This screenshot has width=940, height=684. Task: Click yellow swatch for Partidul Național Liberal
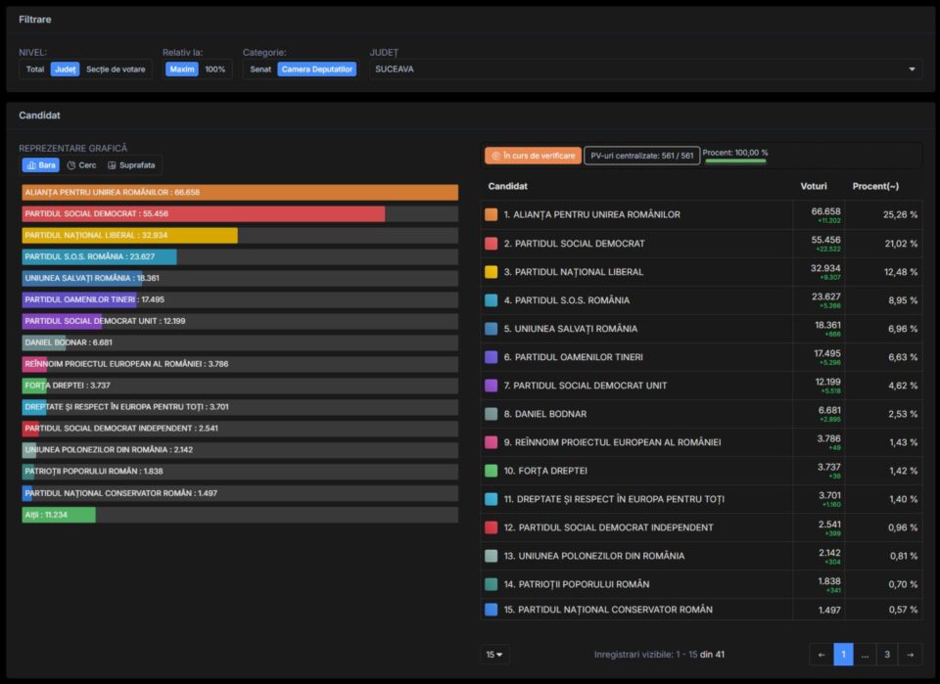(491, 271)
